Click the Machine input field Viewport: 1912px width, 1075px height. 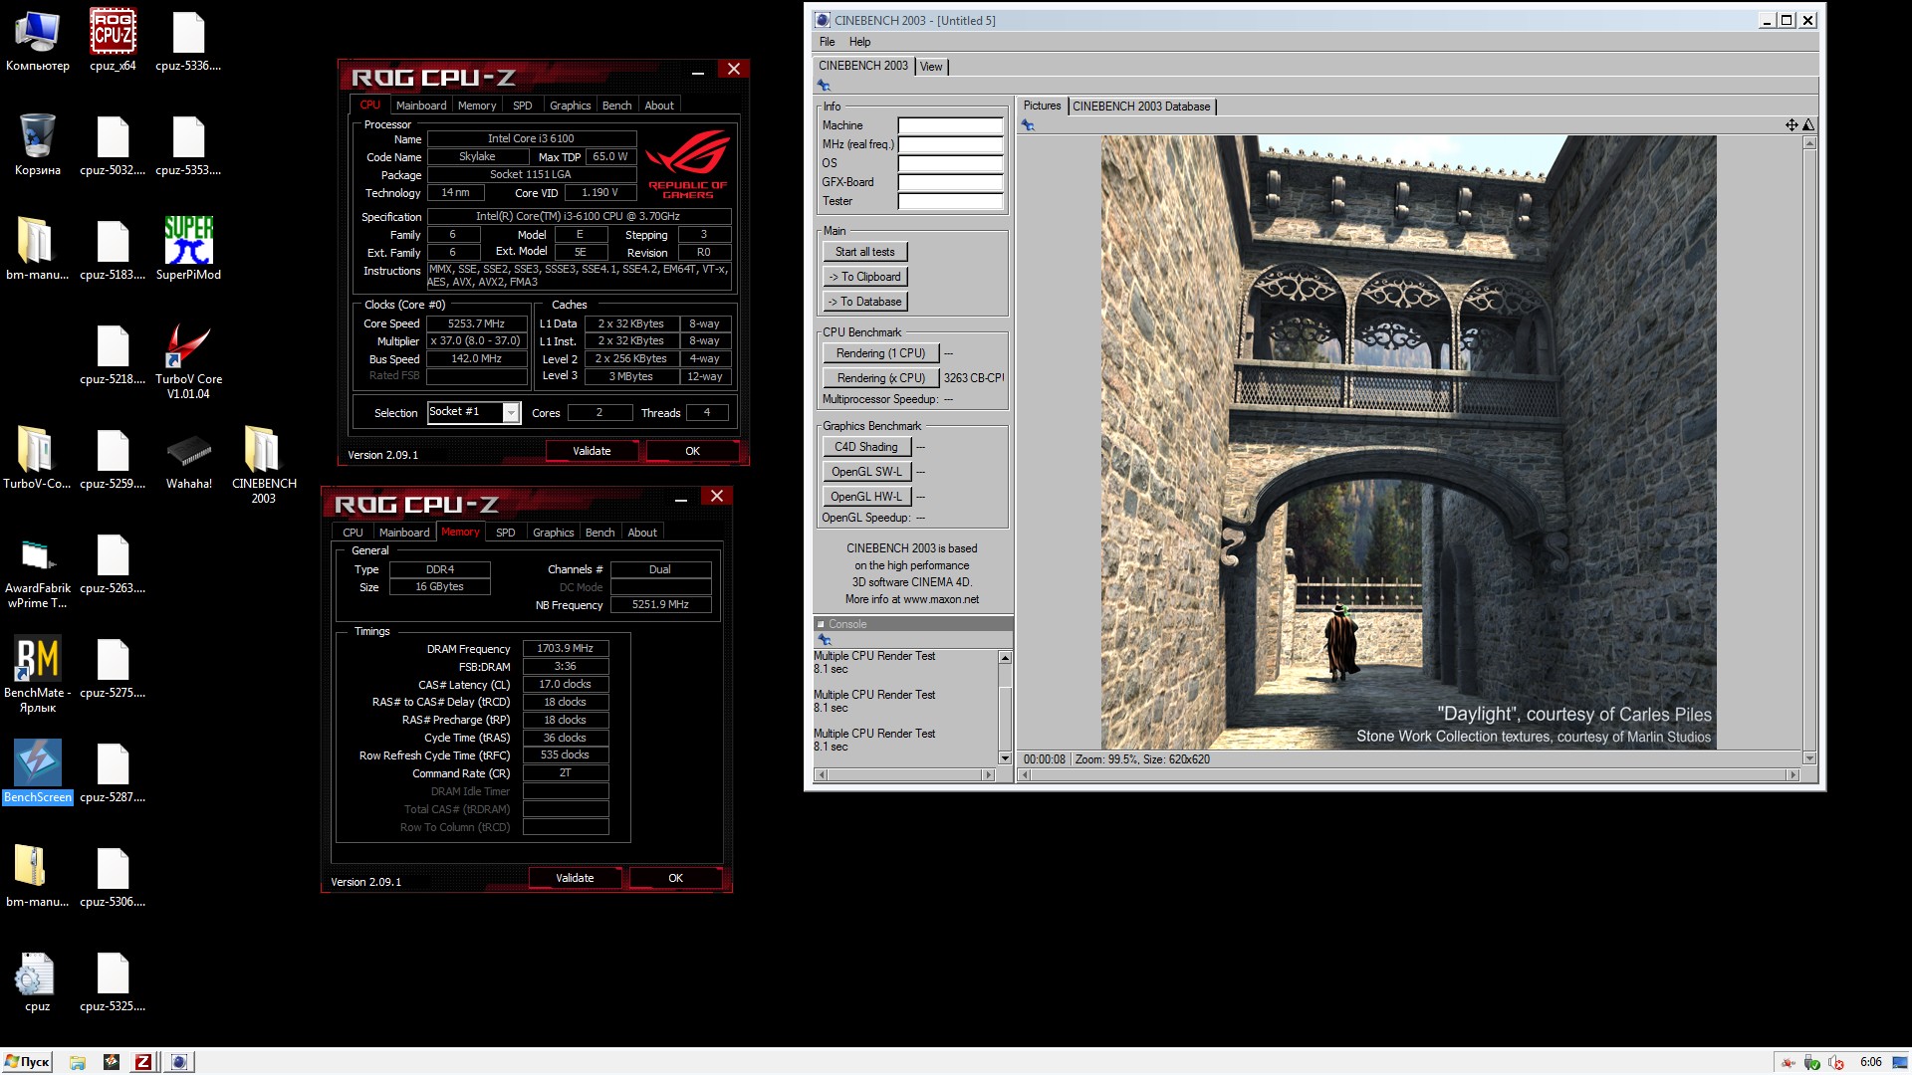(950, 125)
